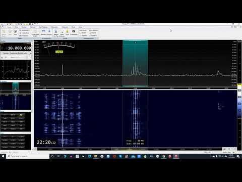Open the Home ribbon tab
Screen dimensions: 242x182
10,27
